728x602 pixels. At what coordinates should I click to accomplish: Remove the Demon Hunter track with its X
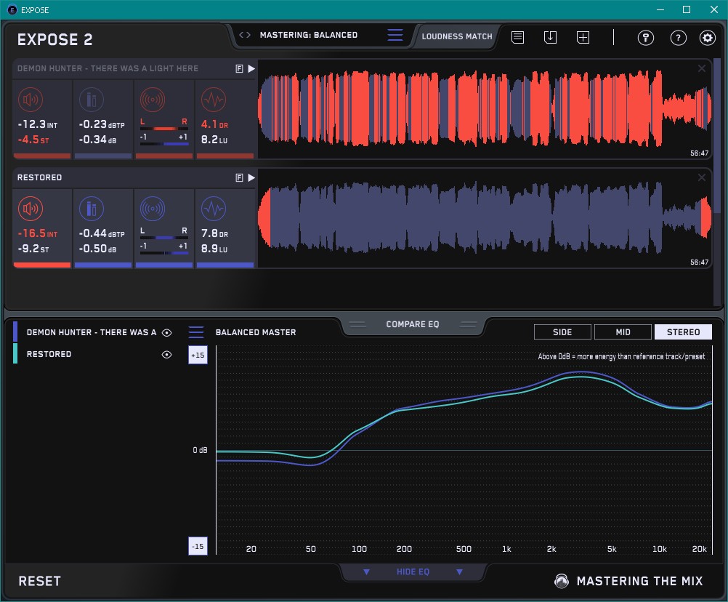click(702, 69)
